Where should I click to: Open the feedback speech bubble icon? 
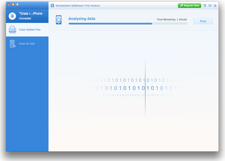click(x=210, y=6)
